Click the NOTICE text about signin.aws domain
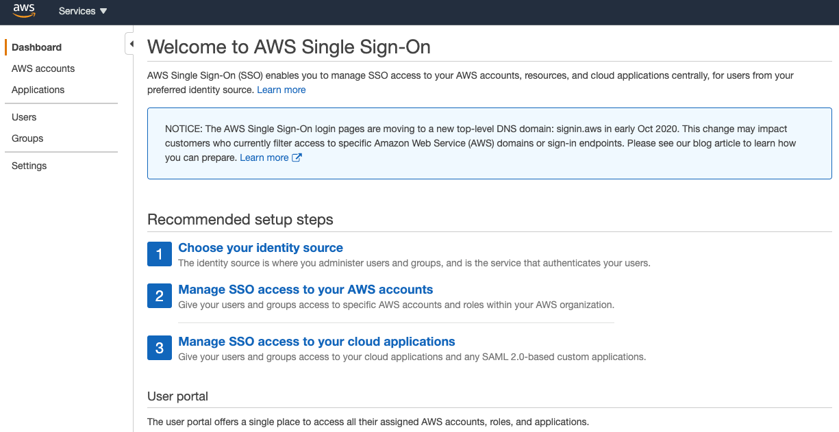The image size is (839, 432). [481, 143]
